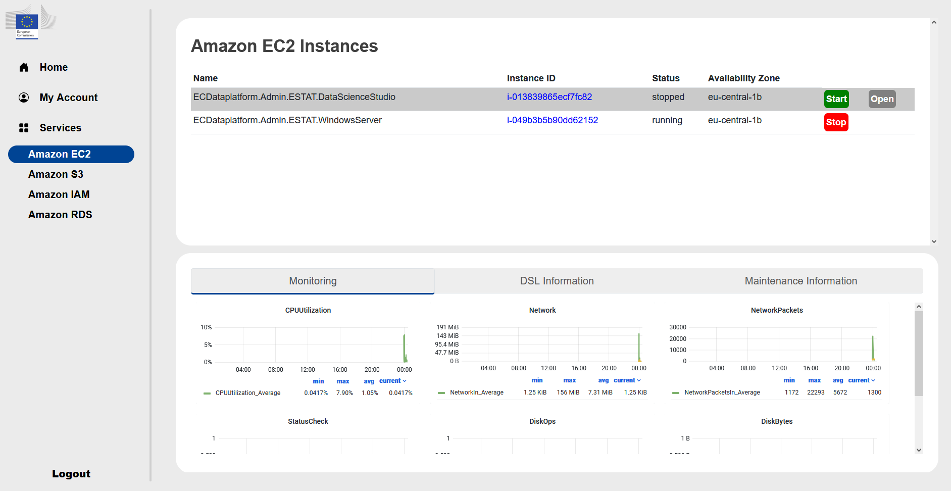
Task: Click instances panel scroll up arrow
Action: pyautogui.click(x=934, y=22)
